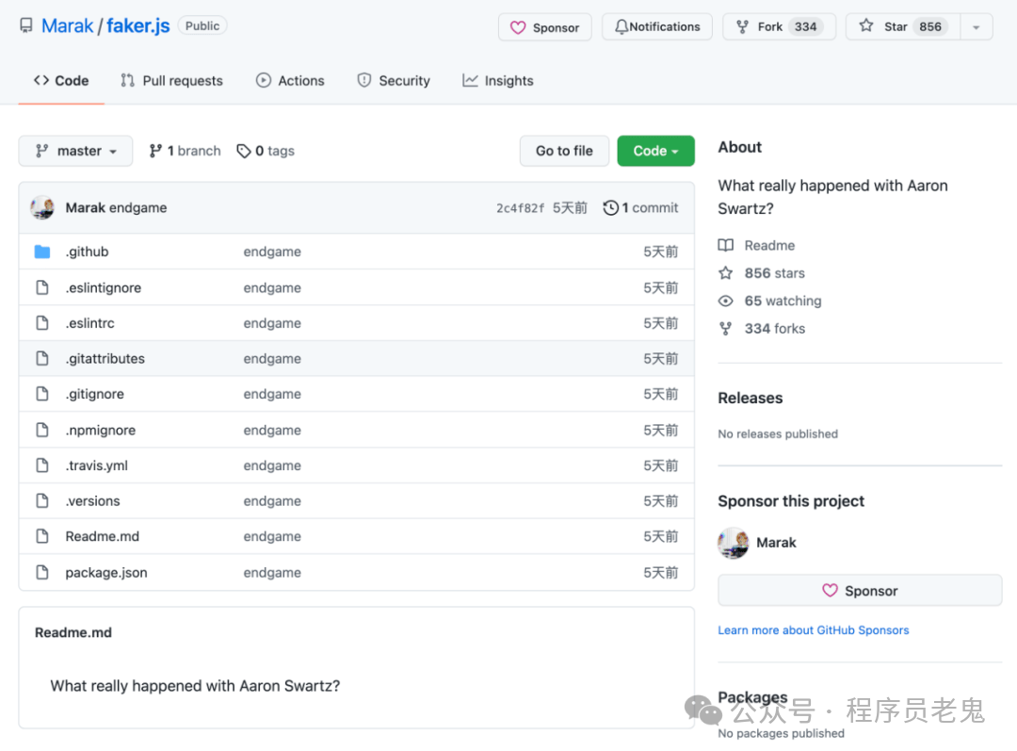Open the Marak owner link in header
Screen dimensions: 1017x751
point(68,26)
